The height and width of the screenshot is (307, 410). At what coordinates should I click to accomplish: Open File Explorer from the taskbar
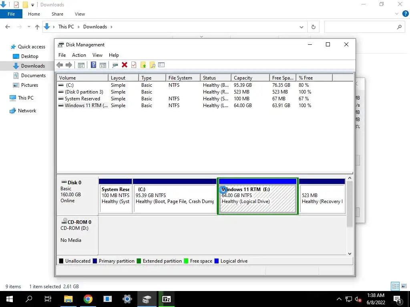tap(68, 299)
